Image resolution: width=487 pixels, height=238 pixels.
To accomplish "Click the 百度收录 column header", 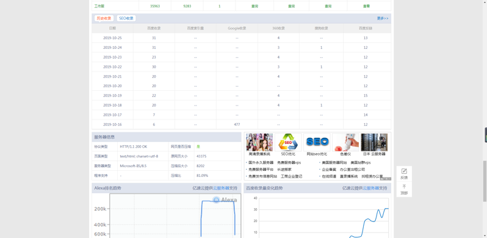I will coord(154,28).
